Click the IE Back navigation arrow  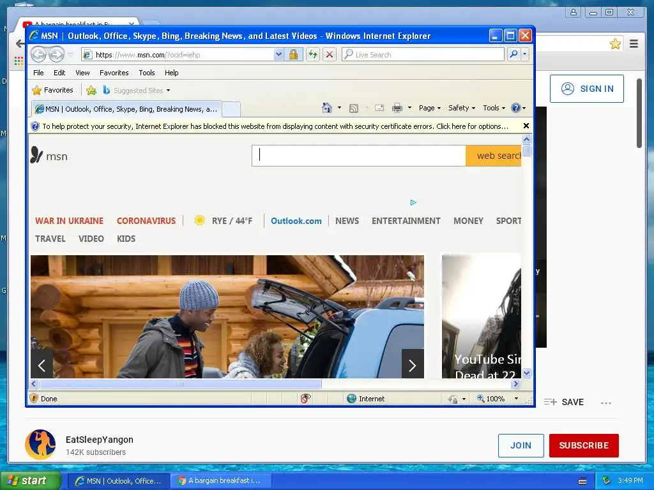point(38,54)
